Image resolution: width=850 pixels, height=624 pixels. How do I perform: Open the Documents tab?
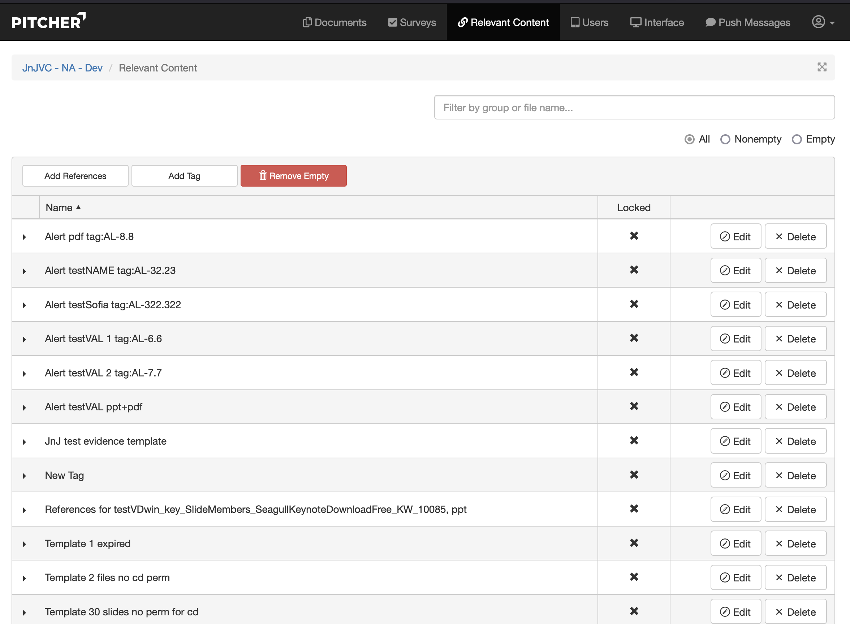click(x=335, y=22)
